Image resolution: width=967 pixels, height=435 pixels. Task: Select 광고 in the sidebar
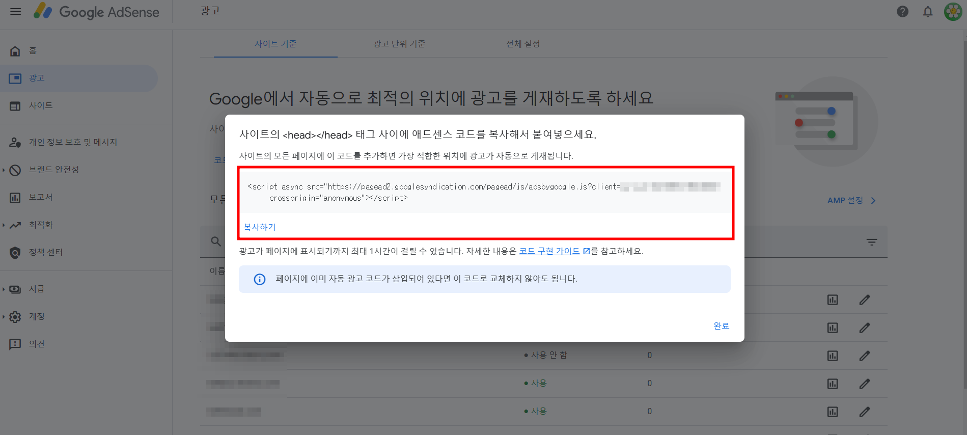click(x=79, y=78)
